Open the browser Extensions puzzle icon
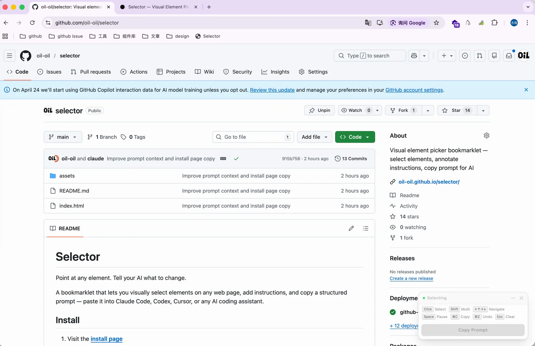The width and height of the screenshot is (535, 346). click(495, 23)
